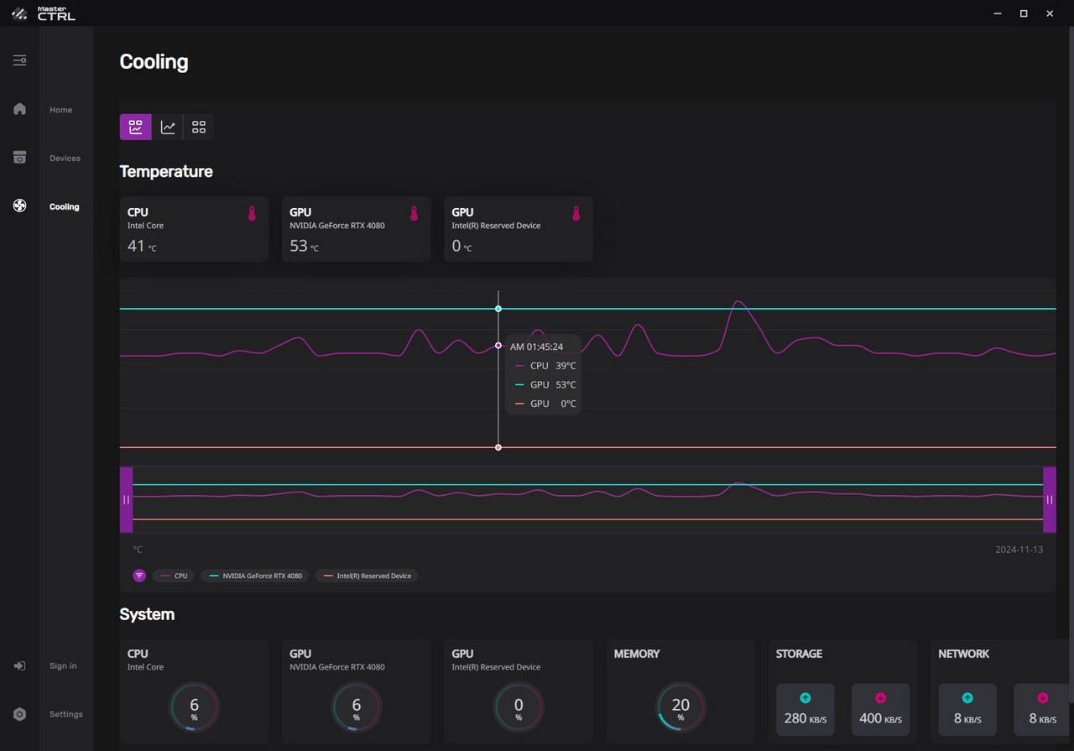The width and height of the screenshot is (1074, 751).
Task: Click the Memory 20% gauge
Action: coord(680,707)
